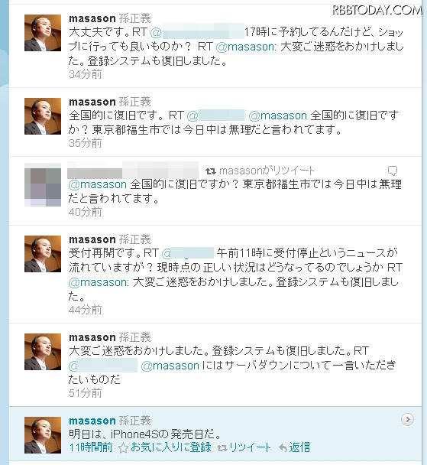Open tweet details with the round chevron
The width and height of the screenshot is (427, 465).
(407, 419)
